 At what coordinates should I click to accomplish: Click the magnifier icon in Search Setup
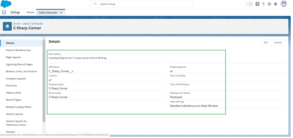coord(95,4)
